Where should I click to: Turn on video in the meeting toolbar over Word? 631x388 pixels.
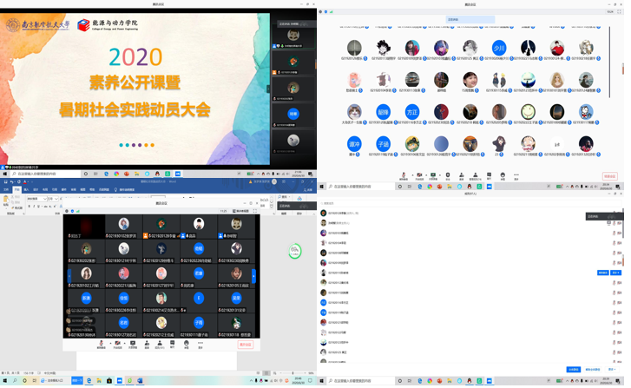tap(117, 344)
